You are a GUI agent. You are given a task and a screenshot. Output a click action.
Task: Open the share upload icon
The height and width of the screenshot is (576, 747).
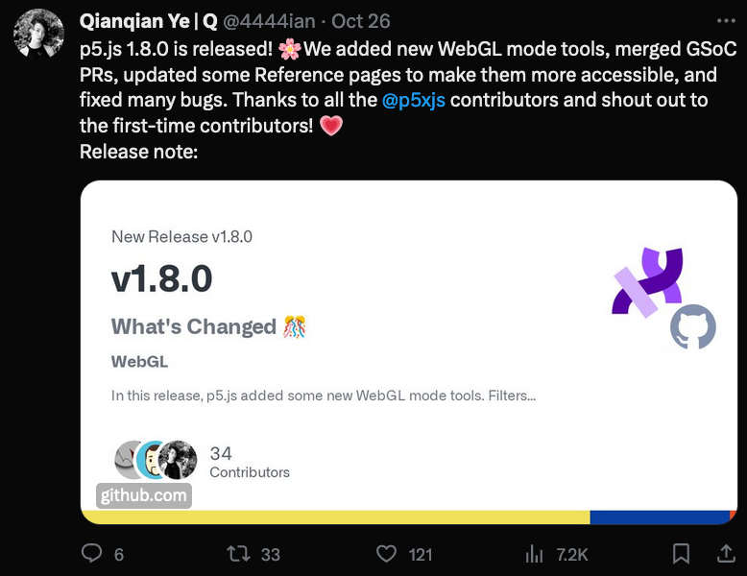[726, 554]
